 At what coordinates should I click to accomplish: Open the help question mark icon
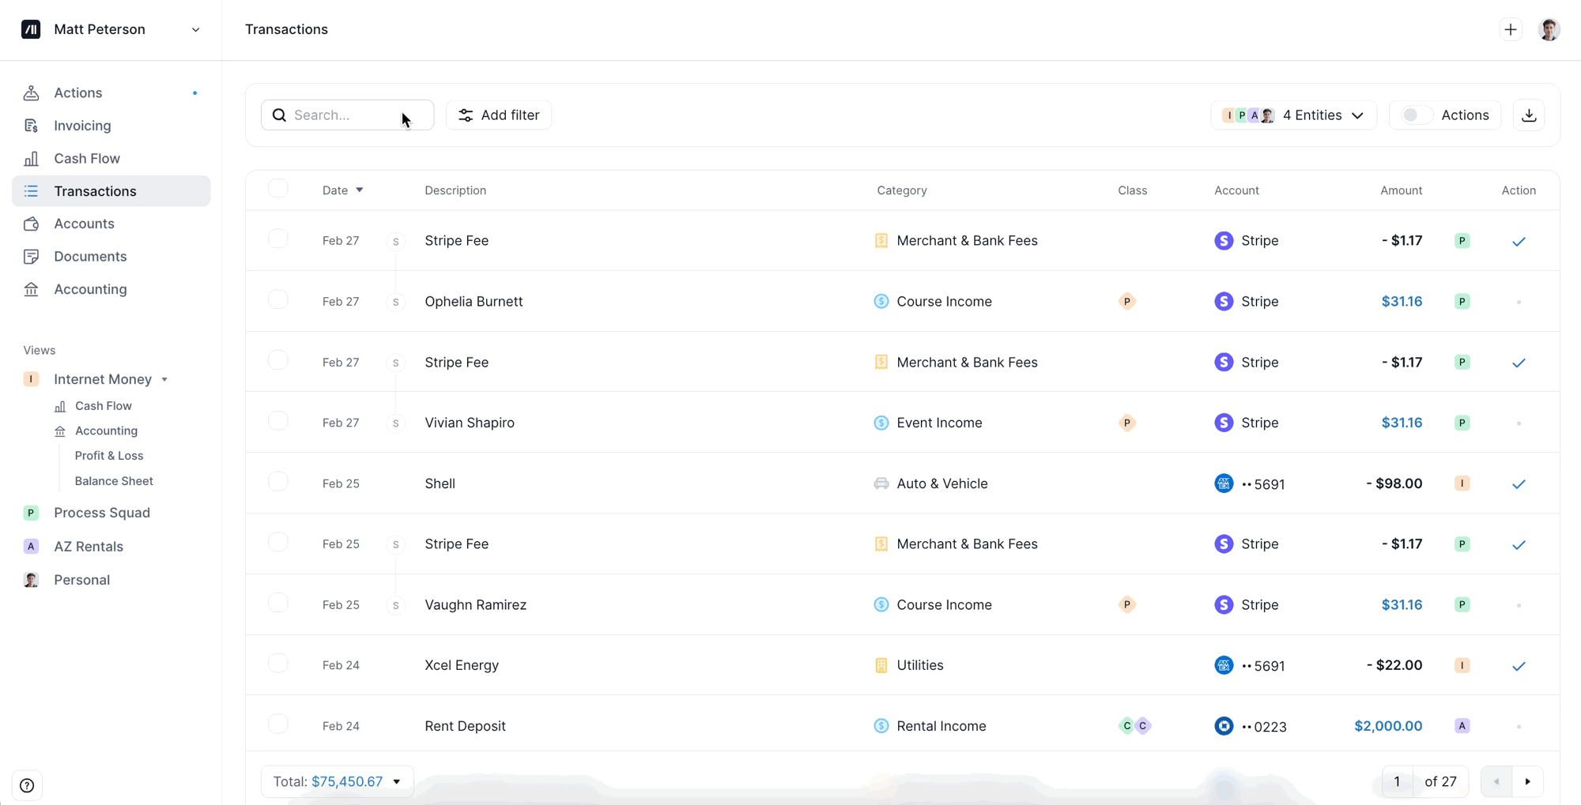[27, 785]
